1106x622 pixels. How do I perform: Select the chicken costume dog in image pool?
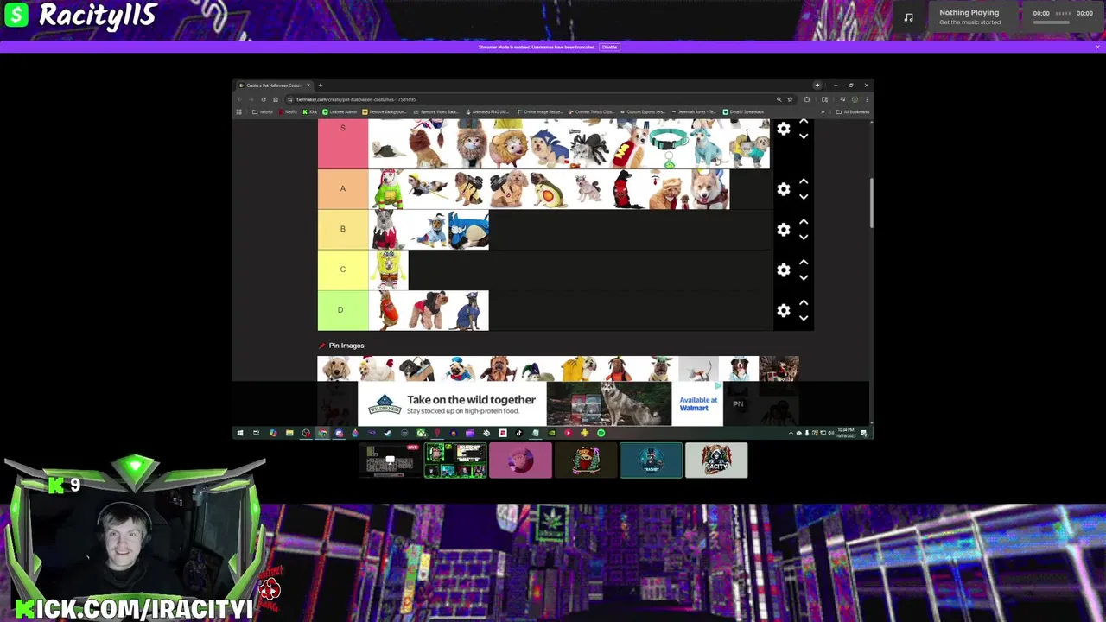coord(377,370)
